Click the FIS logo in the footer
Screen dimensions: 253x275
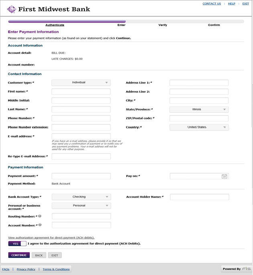246,269
